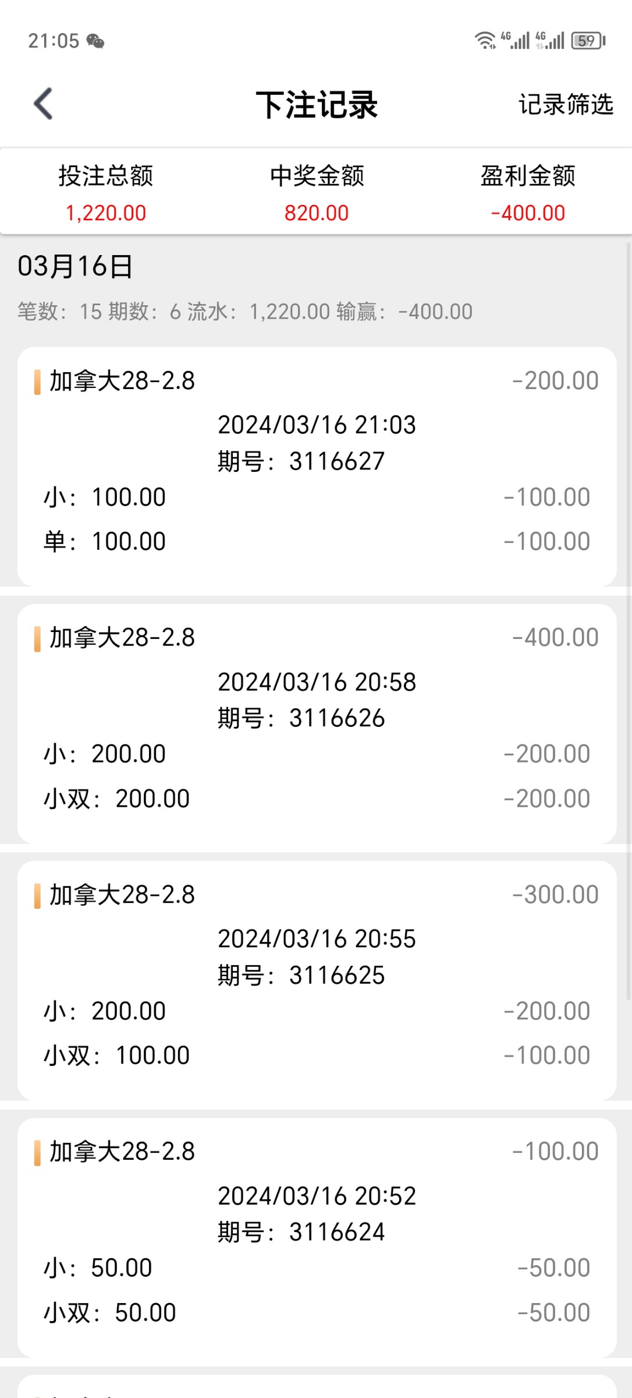
Task: Select the 中奖金额 820.00 summary
Action: point(317,193)
